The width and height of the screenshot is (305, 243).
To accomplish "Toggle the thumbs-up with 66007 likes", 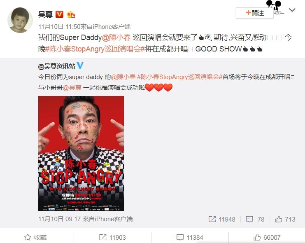I will [x=267, y=237].
